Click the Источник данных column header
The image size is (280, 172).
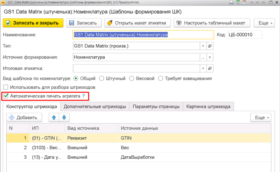point(195,128)
